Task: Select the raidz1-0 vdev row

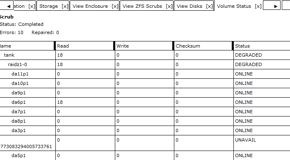Action: click(x=145, y=64)
